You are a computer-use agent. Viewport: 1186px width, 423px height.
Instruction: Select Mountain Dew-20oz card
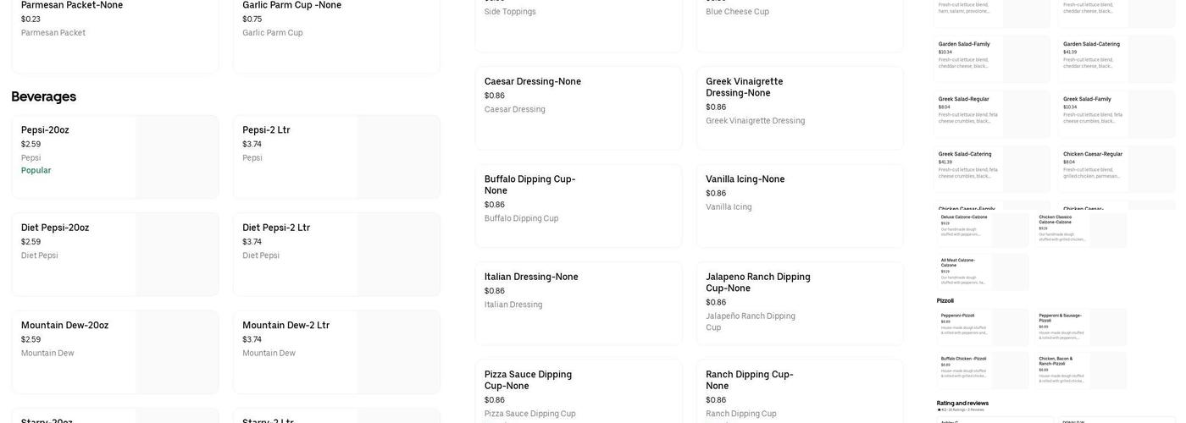114,352
